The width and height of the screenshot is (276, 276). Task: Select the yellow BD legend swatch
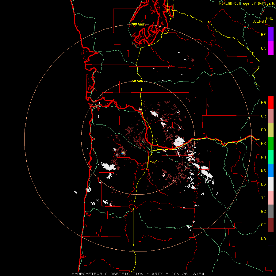pyautogui.click(x=271, y=130)
